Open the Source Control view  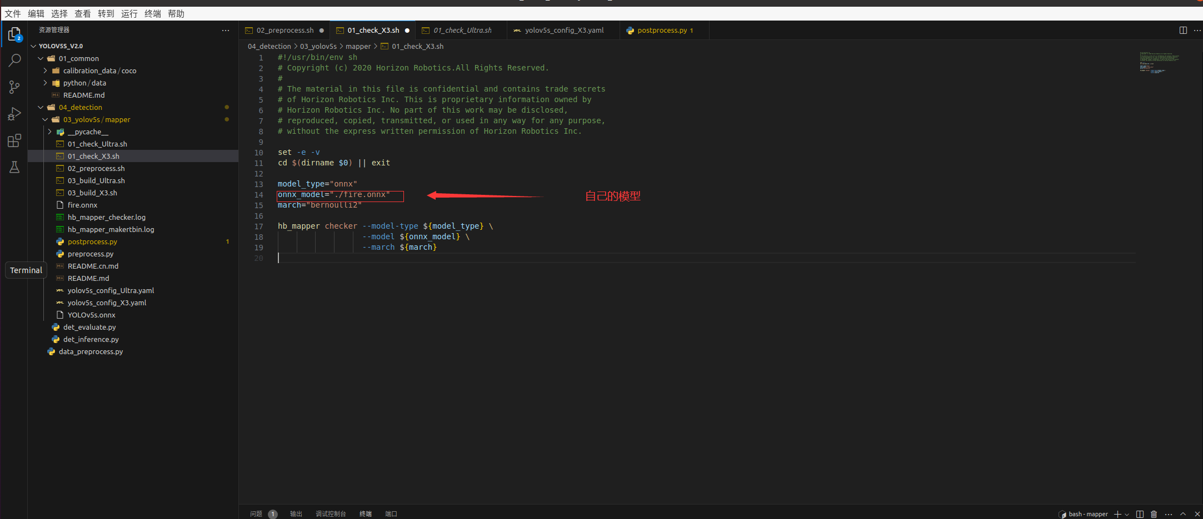pyautogui.click(x=14, y=87)
